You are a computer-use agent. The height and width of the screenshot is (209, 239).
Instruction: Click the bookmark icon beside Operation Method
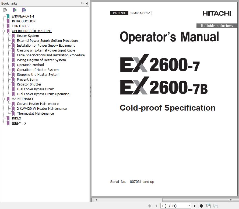tap(13, 65)
